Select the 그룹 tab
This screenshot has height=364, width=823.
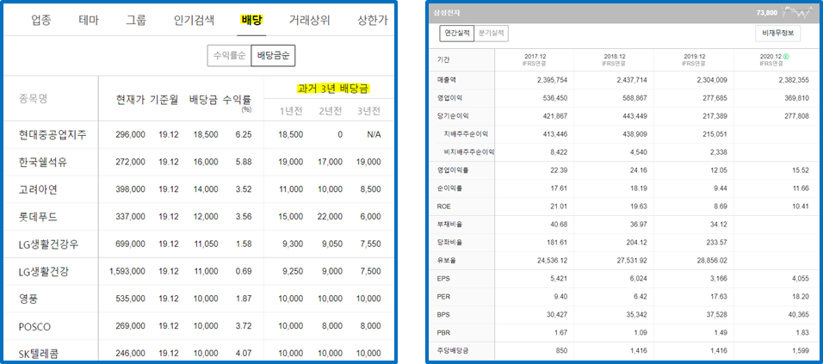[136, 21]
